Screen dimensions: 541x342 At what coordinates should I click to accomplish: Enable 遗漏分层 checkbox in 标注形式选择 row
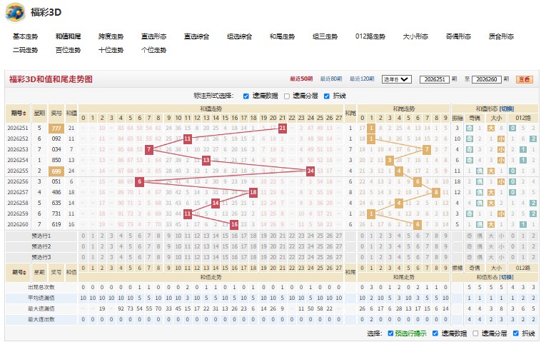click(286, 96)
